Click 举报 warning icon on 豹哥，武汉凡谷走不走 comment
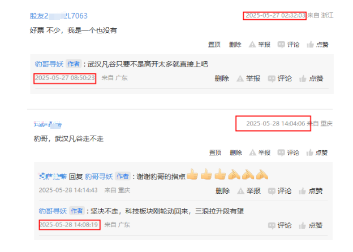The image size is (353, 252). point(252,153)
